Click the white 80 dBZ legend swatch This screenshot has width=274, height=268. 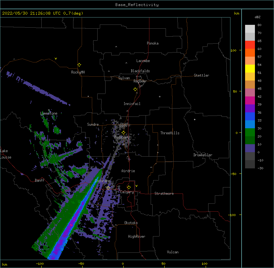(250, 29)
